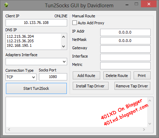
Task: Close the Tun2Socks window
Action: point(149,4)
